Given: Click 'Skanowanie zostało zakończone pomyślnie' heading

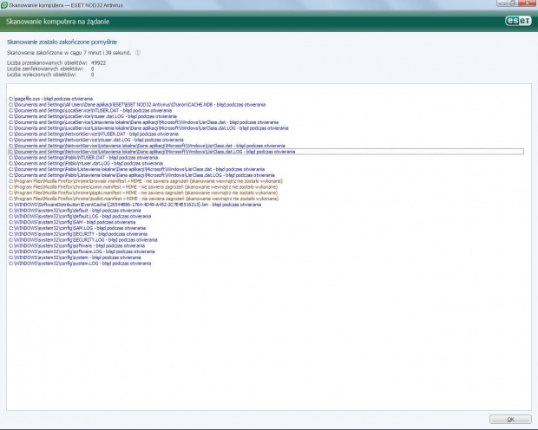Looking at the screenshot, I should click(x=62, y=42).
